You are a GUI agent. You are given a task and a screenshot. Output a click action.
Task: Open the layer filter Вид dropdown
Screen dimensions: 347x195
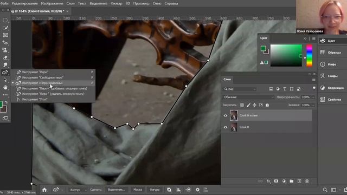click(239, 89)
